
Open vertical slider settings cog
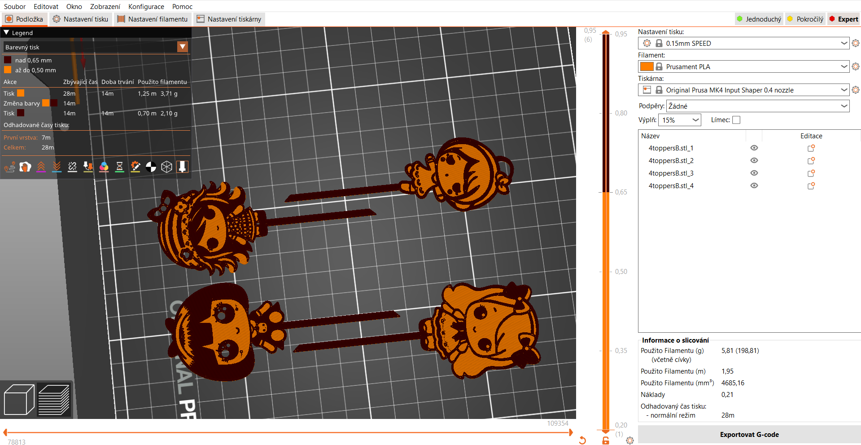[x=630, y=441]
